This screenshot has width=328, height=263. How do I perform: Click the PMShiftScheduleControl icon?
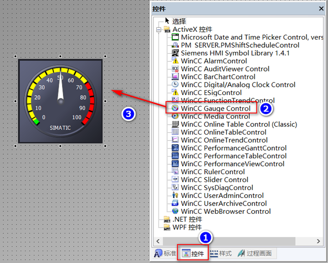point(175,45)
